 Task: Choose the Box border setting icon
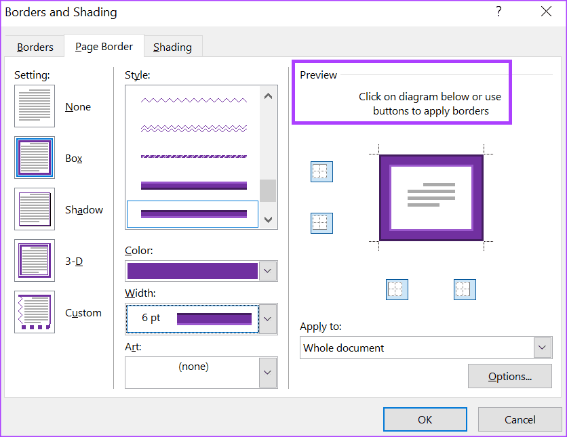coord(35,157)
